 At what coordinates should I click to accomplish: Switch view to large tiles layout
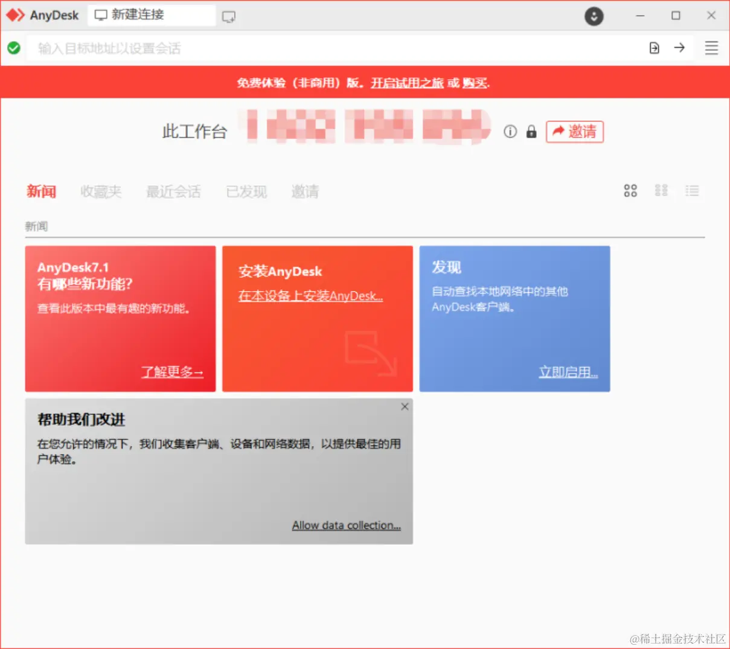630,191
